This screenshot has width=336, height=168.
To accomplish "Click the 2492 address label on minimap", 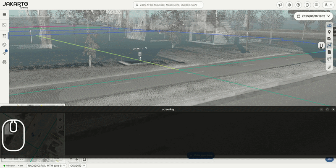I will point(41,151).
